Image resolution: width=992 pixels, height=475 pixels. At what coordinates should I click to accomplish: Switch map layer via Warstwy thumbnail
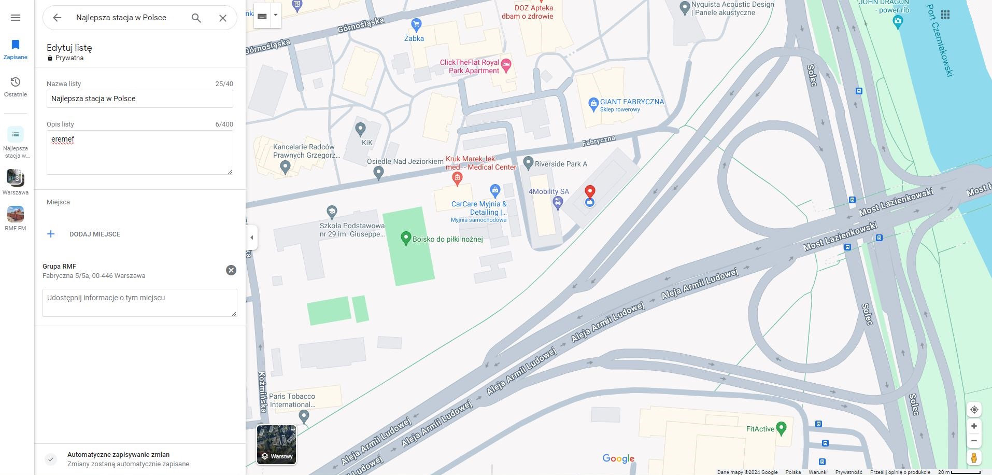click(x=277, y=444)
